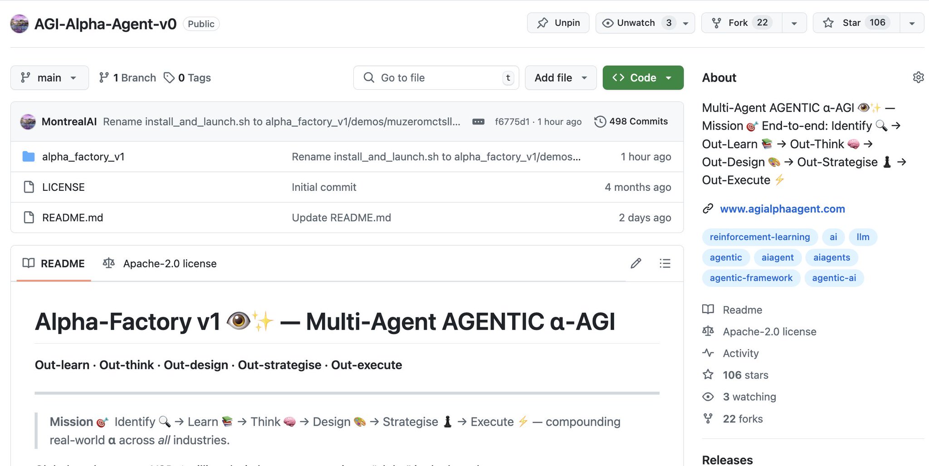Click the file icon next to LICENSE

tap(29, 187)
